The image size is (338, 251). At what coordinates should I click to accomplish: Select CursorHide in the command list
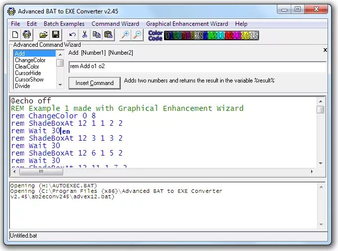point(34,73)
